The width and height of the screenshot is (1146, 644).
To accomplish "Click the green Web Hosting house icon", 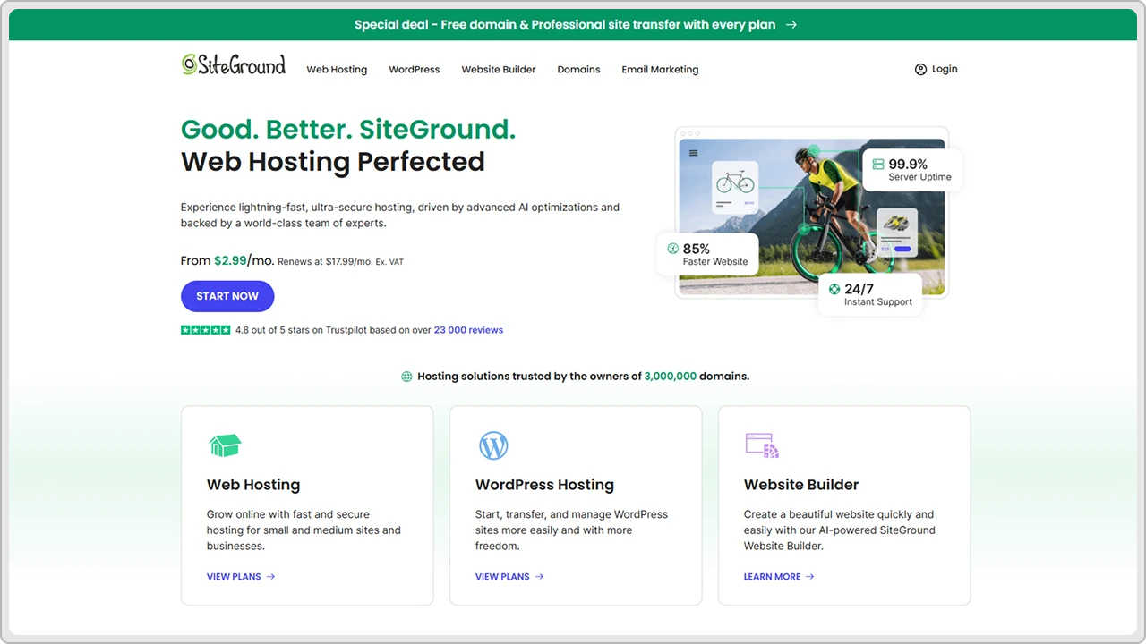I will coord(225,445).
